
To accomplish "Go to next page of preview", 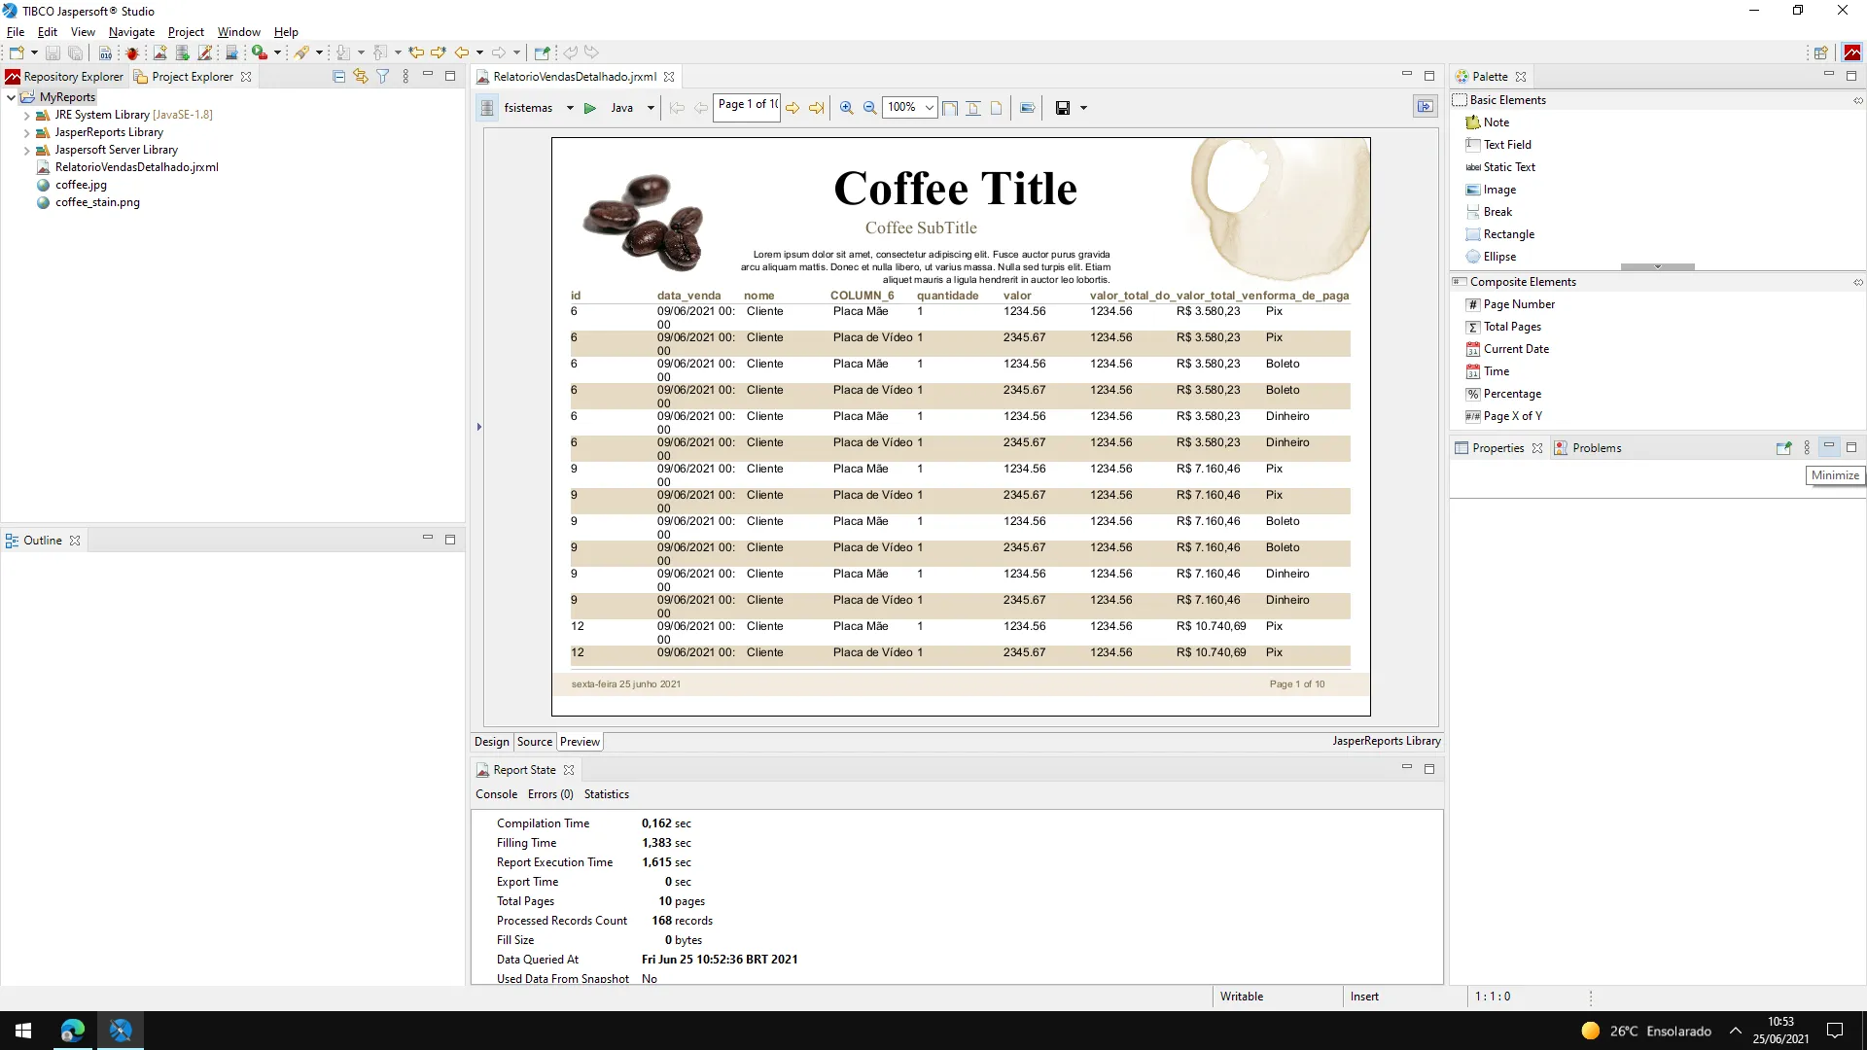I will click(793, 108).
